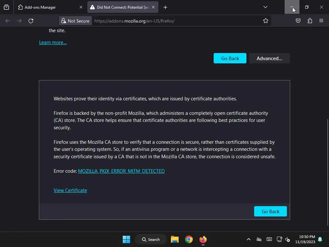Open the taskbar Search box

(151, 239)
